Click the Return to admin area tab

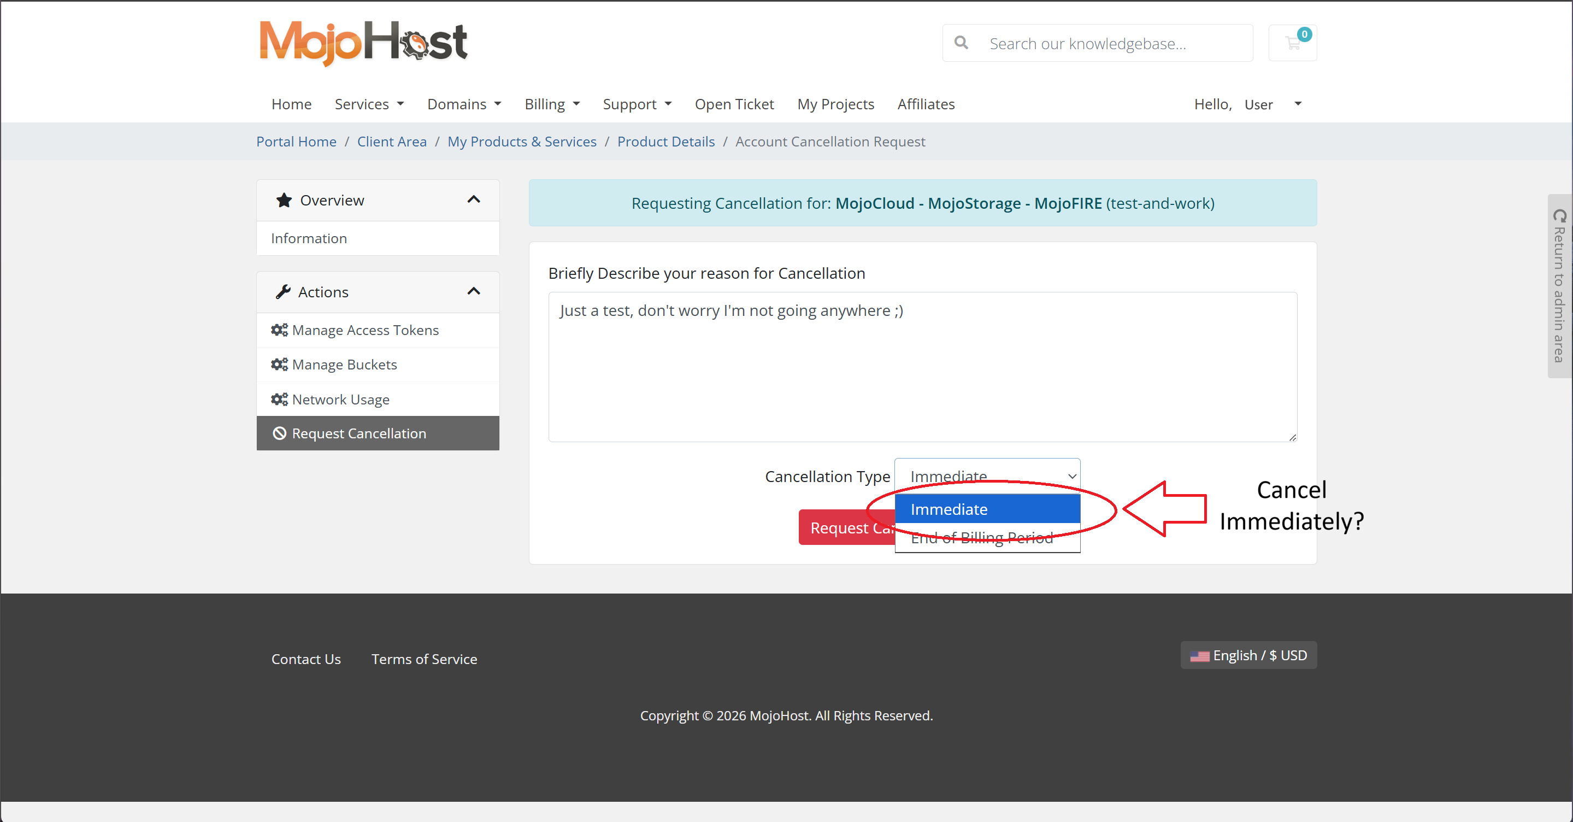click(1559, 286)
